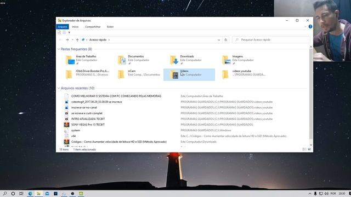Switch to the Início tab
The height and width of the screenshot is (197, 351).
75,27
